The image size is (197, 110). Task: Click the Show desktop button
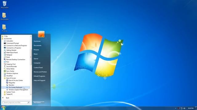[196, 108]
